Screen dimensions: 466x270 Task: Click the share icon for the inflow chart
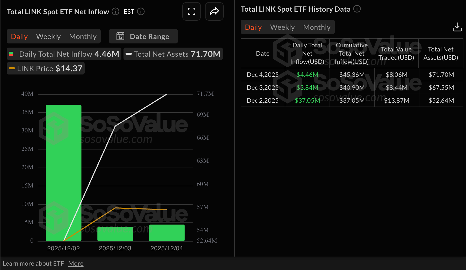(x=214, y=11)
